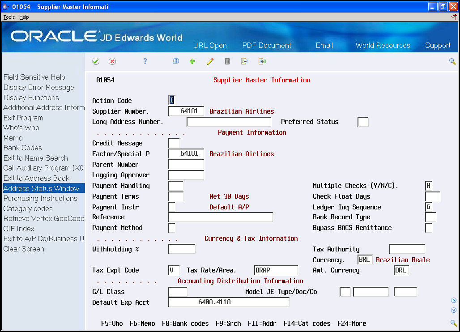This screenshot has height=332, width=460.
Task: Click the Bank Record Type field
Action: (430, 217)
